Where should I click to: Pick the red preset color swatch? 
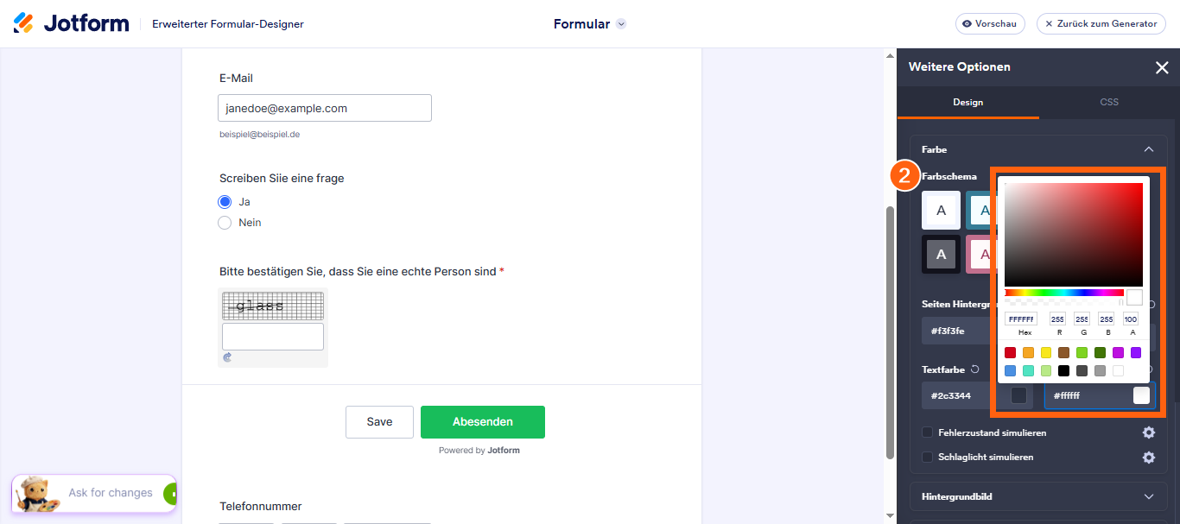pyautogui.click(x=1011, y=352)
